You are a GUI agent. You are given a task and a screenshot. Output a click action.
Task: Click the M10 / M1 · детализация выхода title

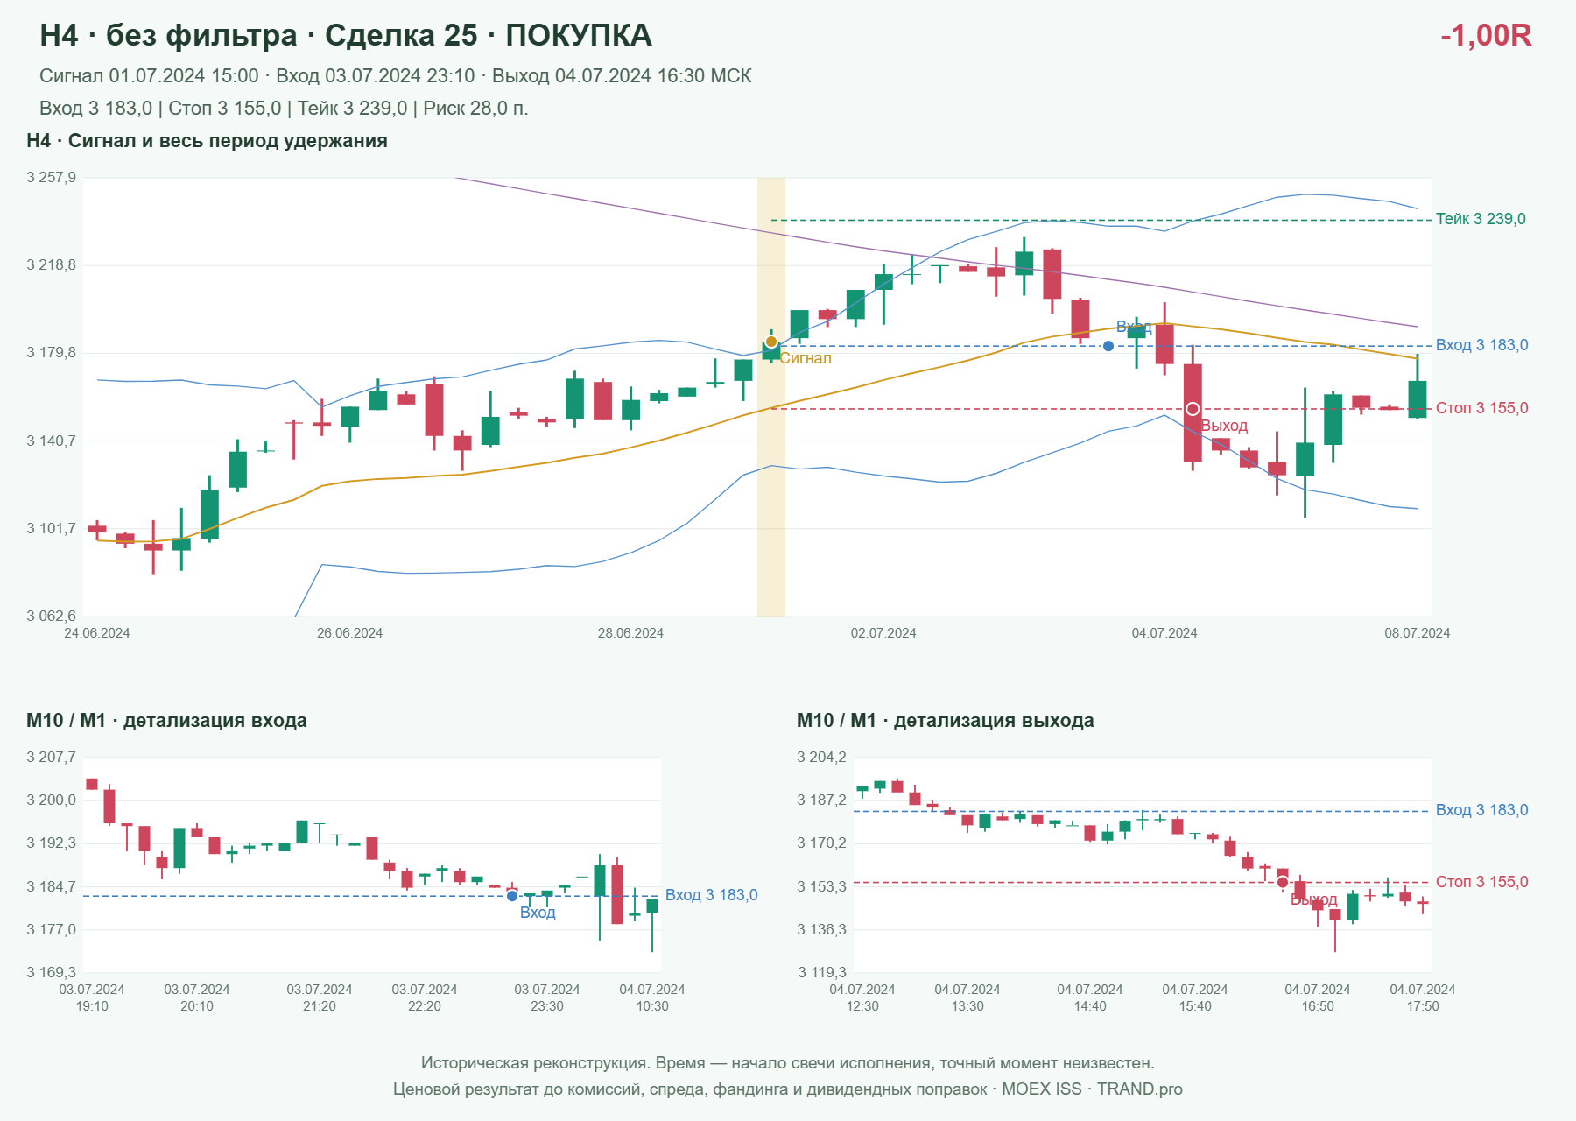pyautogui.click(x=946, y=721)
